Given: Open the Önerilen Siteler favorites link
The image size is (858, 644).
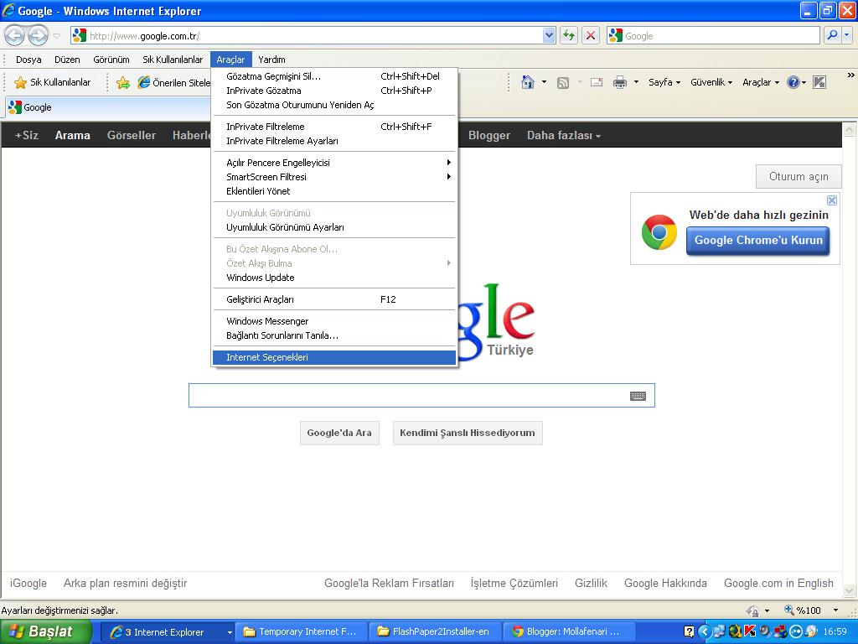Looking at the screenshot, I should click(174, 83).
